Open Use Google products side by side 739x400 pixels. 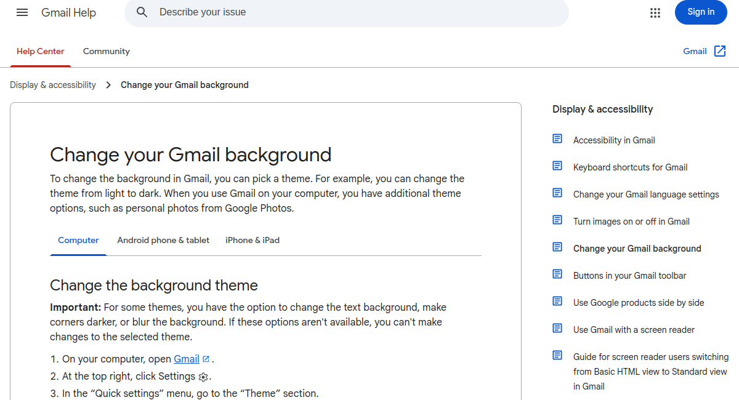(639, 303)
